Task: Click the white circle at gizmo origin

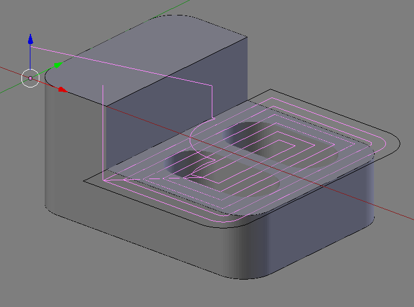Action: coord(30,78)
